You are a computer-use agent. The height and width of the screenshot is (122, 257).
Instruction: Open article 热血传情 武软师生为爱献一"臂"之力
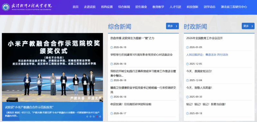[132, 38]
